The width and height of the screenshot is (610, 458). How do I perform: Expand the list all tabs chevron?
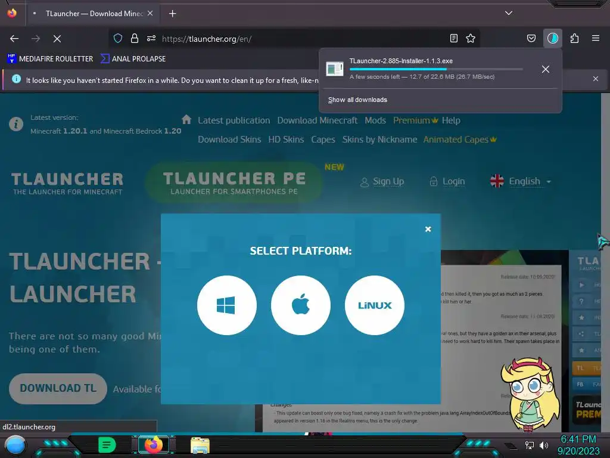[509, 13]
